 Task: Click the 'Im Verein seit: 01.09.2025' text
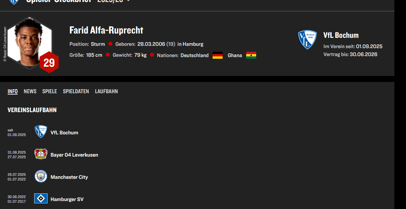[353, 46]
